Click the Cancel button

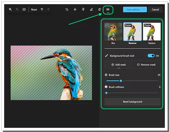(x=155, y=10)
